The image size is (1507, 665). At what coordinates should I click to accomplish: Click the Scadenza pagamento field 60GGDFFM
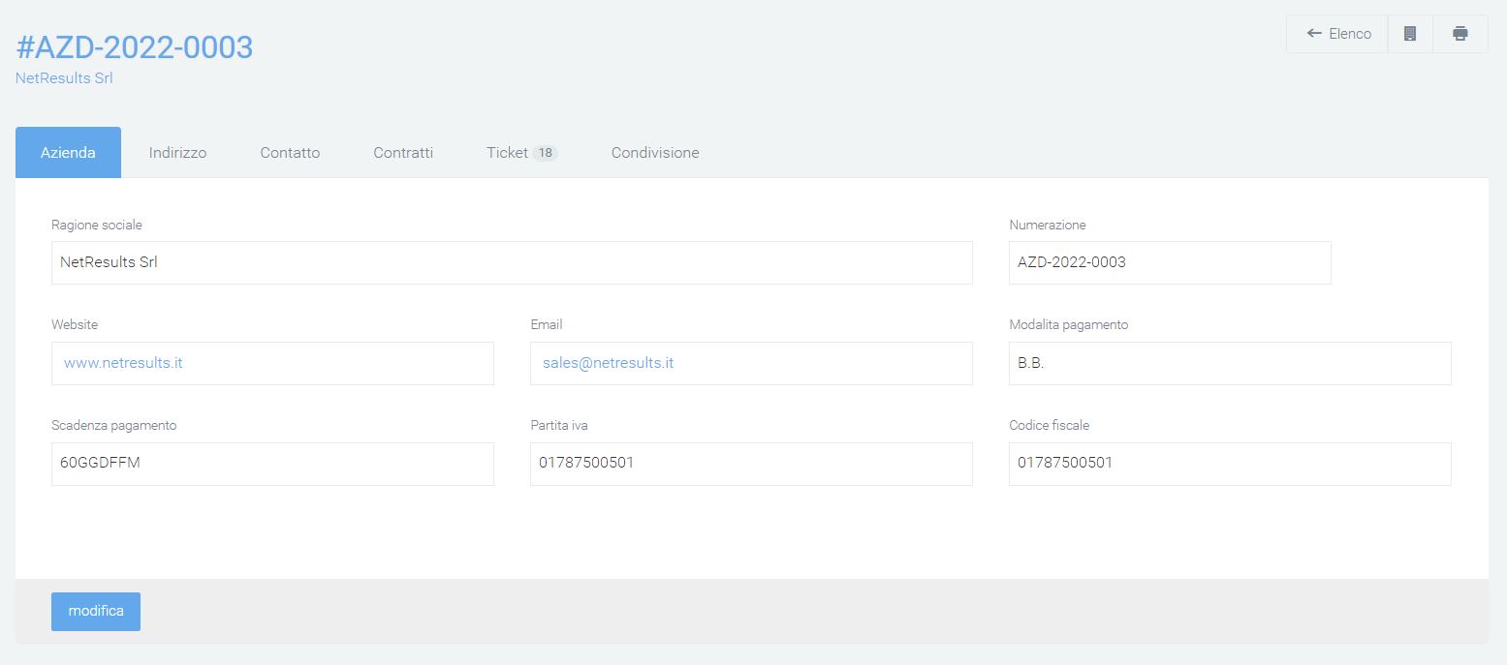point(272,464)
